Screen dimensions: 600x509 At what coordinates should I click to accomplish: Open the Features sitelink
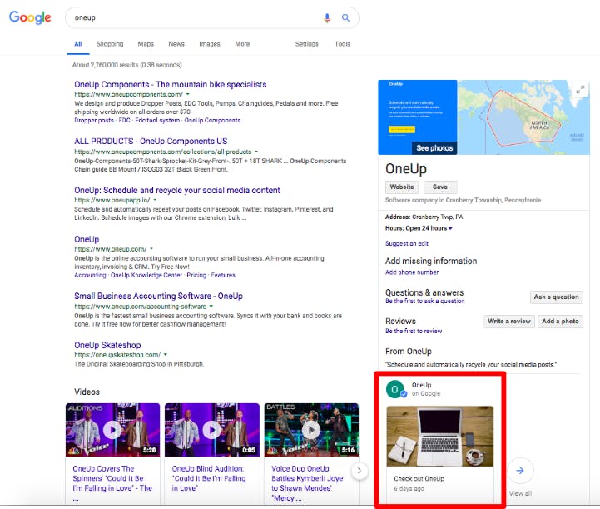point(223,275)
